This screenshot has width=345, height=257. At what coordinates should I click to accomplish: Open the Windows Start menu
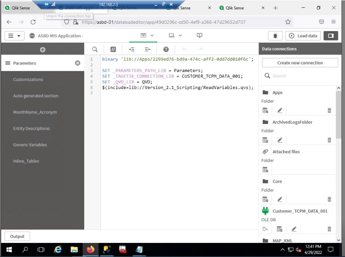(x=9, y=250)
